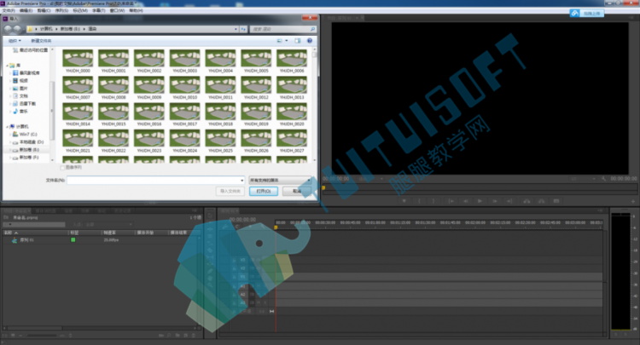Image resolution: width=640 pixels, height=345 pixels.
Task: Click refresh button beside the address bar
Action: pyautogui.click(x=244, y=29)
